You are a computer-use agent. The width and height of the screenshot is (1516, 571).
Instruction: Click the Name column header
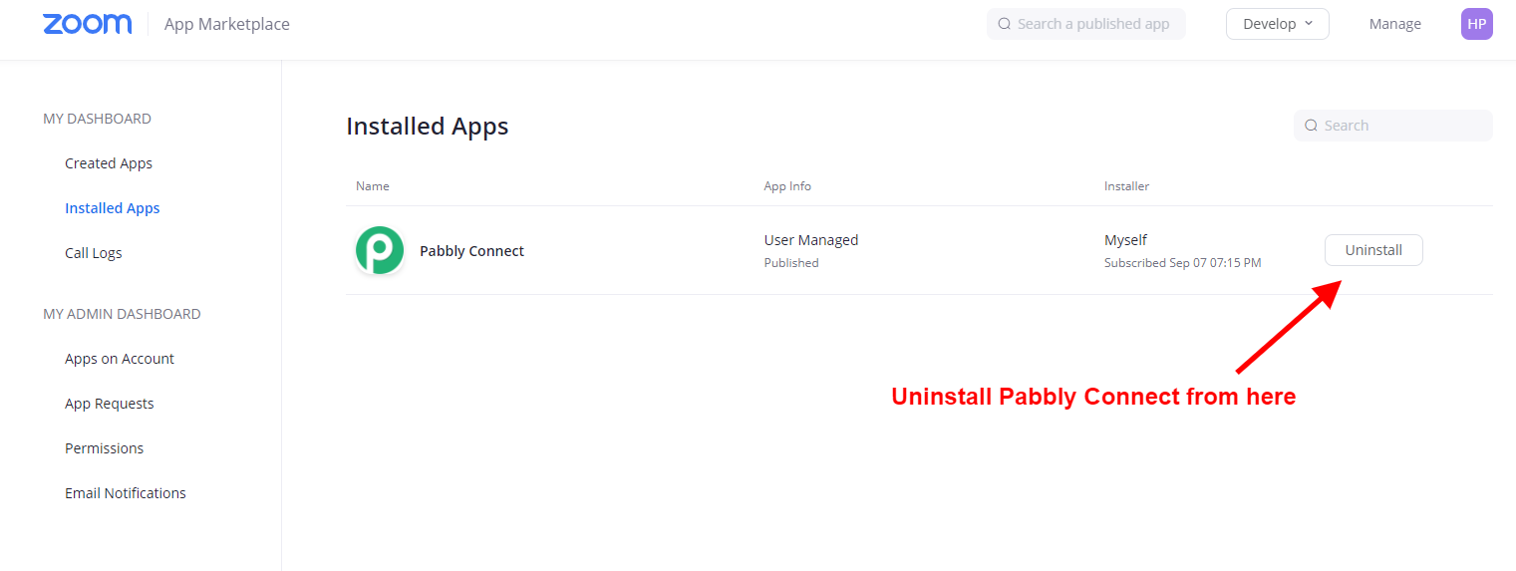[x=373, y=186]
